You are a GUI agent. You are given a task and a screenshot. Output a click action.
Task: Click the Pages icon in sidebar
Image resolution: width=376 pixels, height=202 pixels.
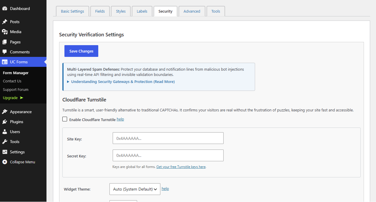[5, 42]
